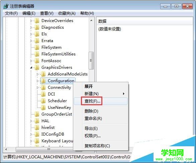Expand the IDConfigDB key
This screenshot has width=196, height=163.
(31, 134)
